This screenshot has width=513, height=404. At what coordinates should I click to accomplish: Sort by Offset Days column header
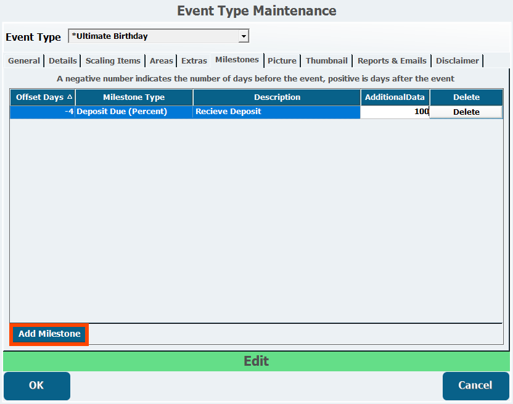point(43,97)
